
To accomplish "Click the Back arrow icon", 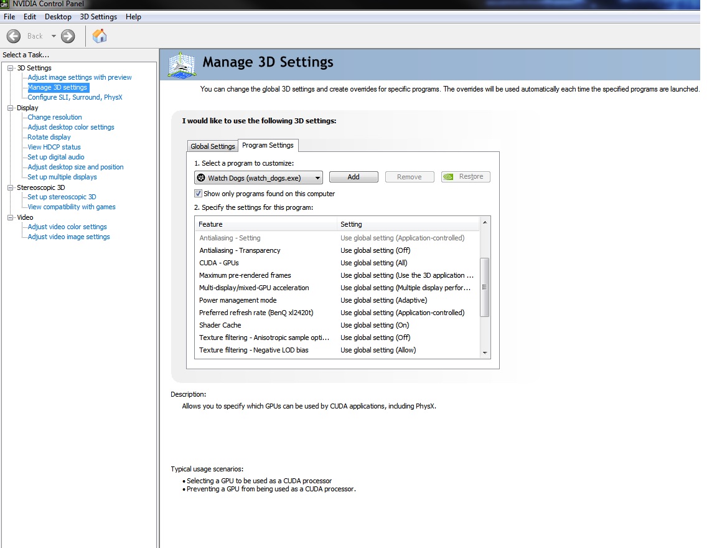I will coord(14,36).
